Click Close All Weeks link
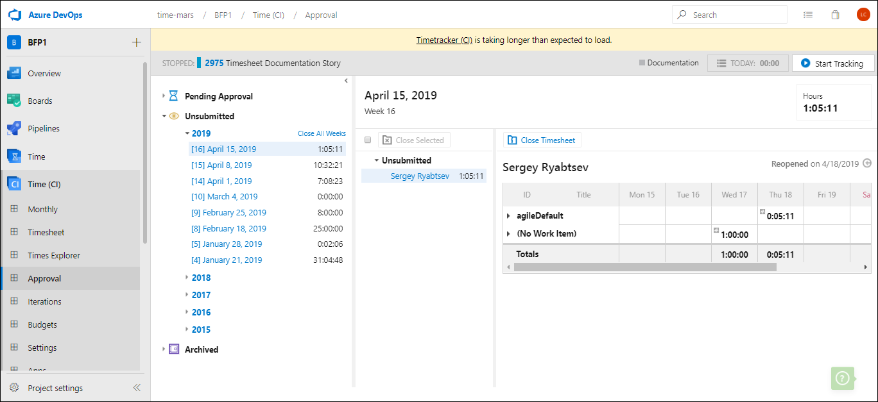 point(322,133)
